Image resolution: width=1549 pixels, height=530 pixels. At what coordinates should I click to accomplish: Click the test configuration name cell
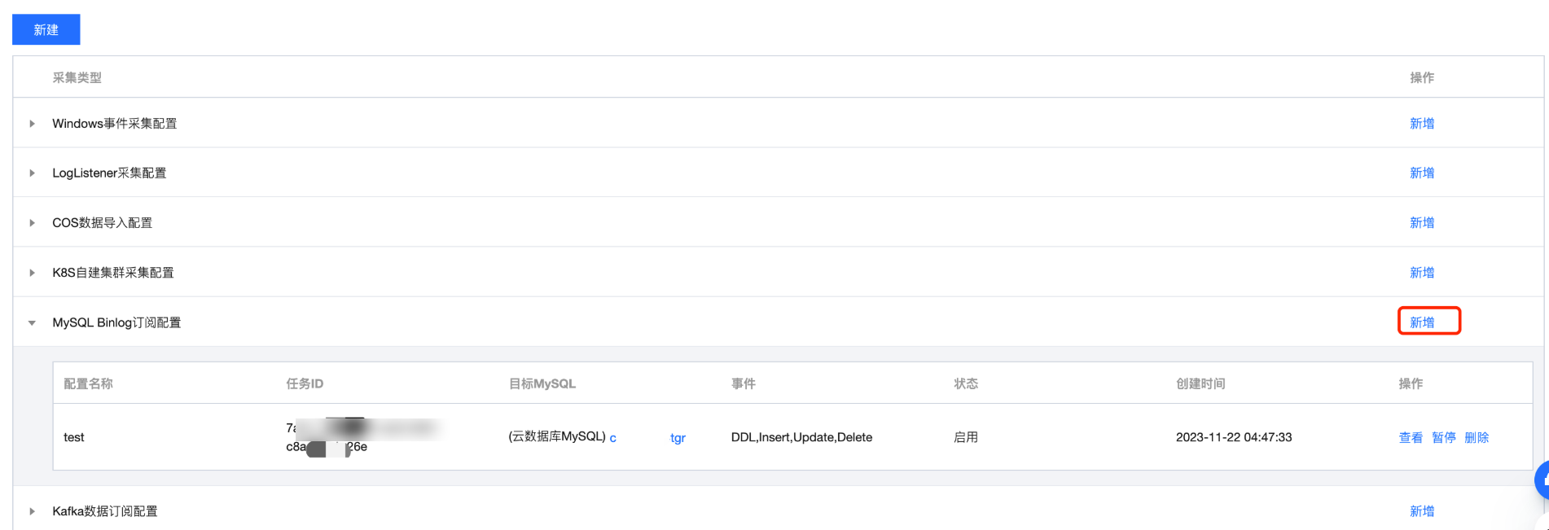click(74, 438)
